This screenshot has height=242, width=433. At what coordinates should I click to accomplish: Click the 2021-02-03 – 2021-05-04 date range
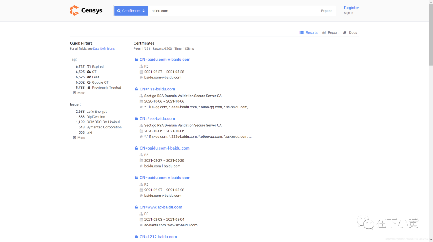coord(164,220)
